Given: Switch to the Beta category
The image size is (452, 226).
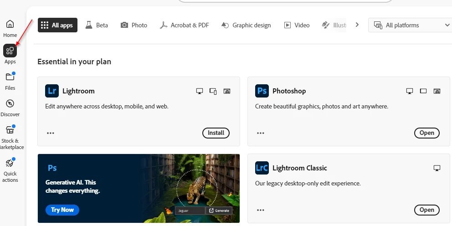Looking at the screenshot, I should click(97, 25).
